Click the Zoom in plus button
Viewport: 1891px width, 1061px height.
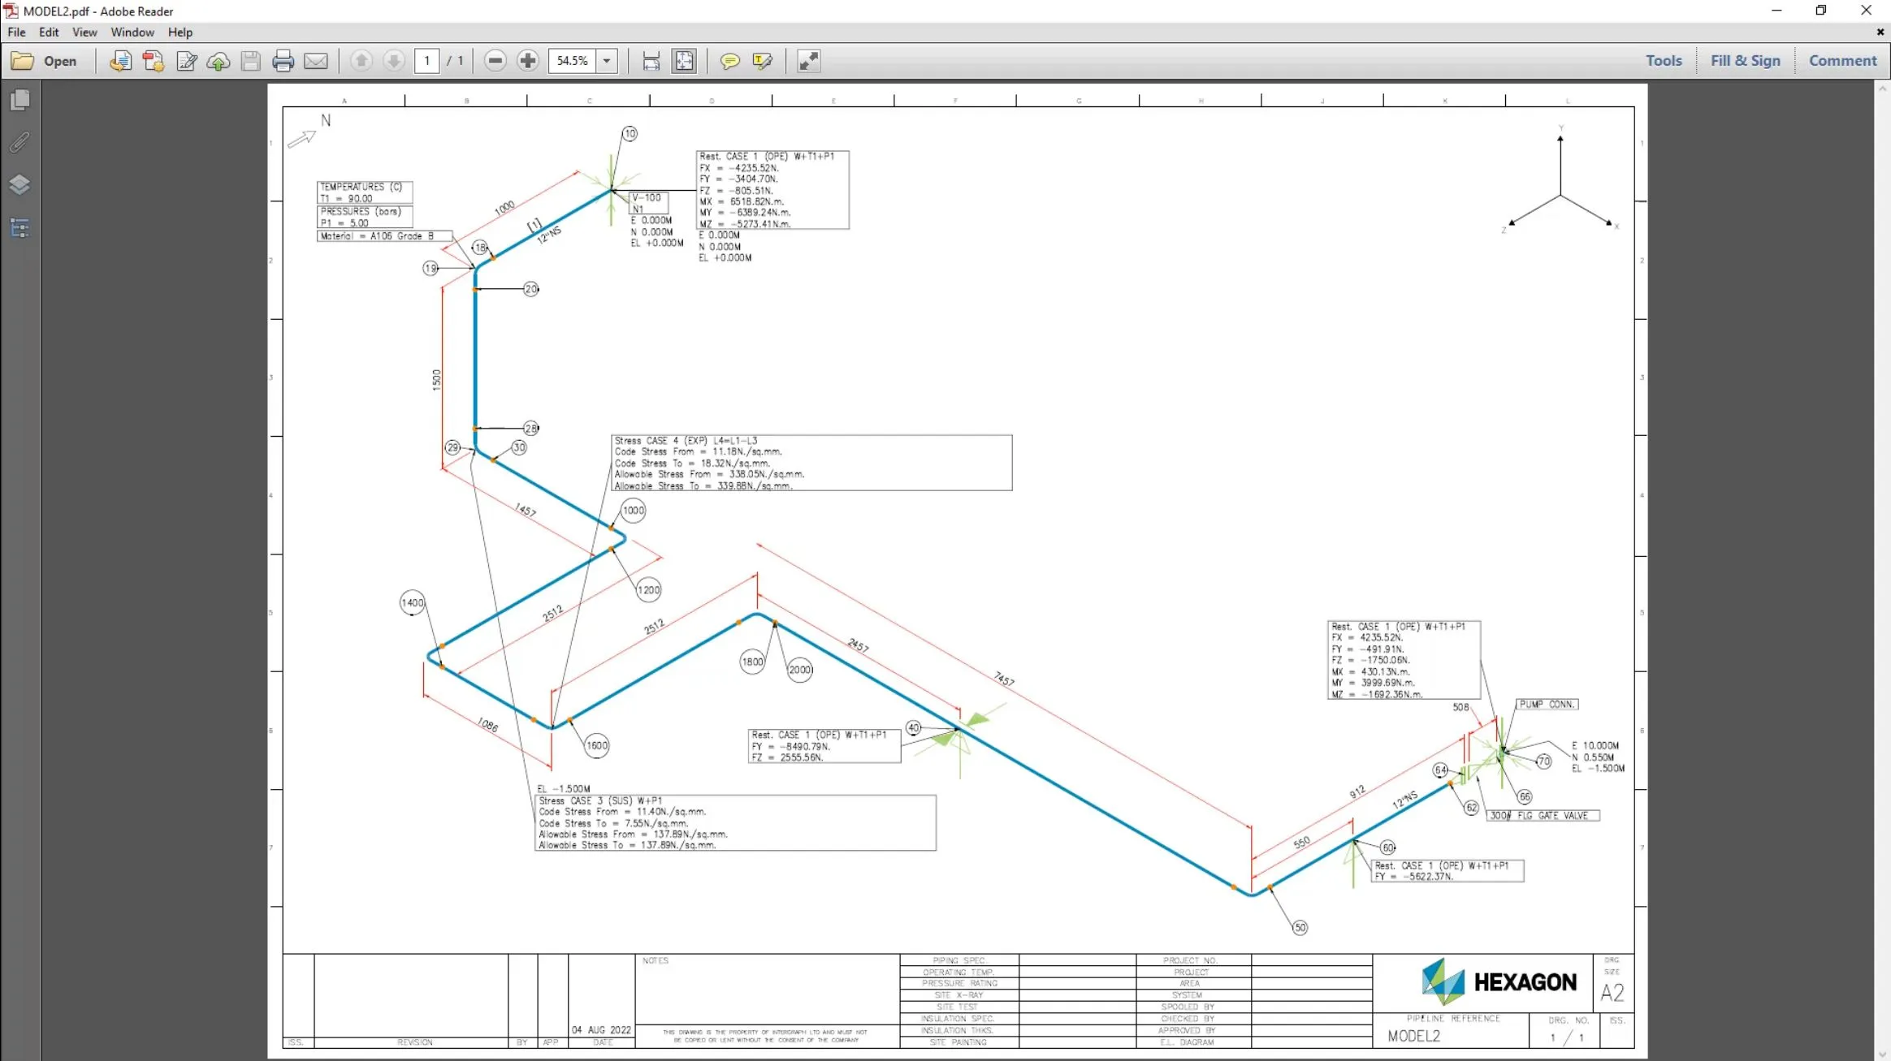(x=528, y=61)
